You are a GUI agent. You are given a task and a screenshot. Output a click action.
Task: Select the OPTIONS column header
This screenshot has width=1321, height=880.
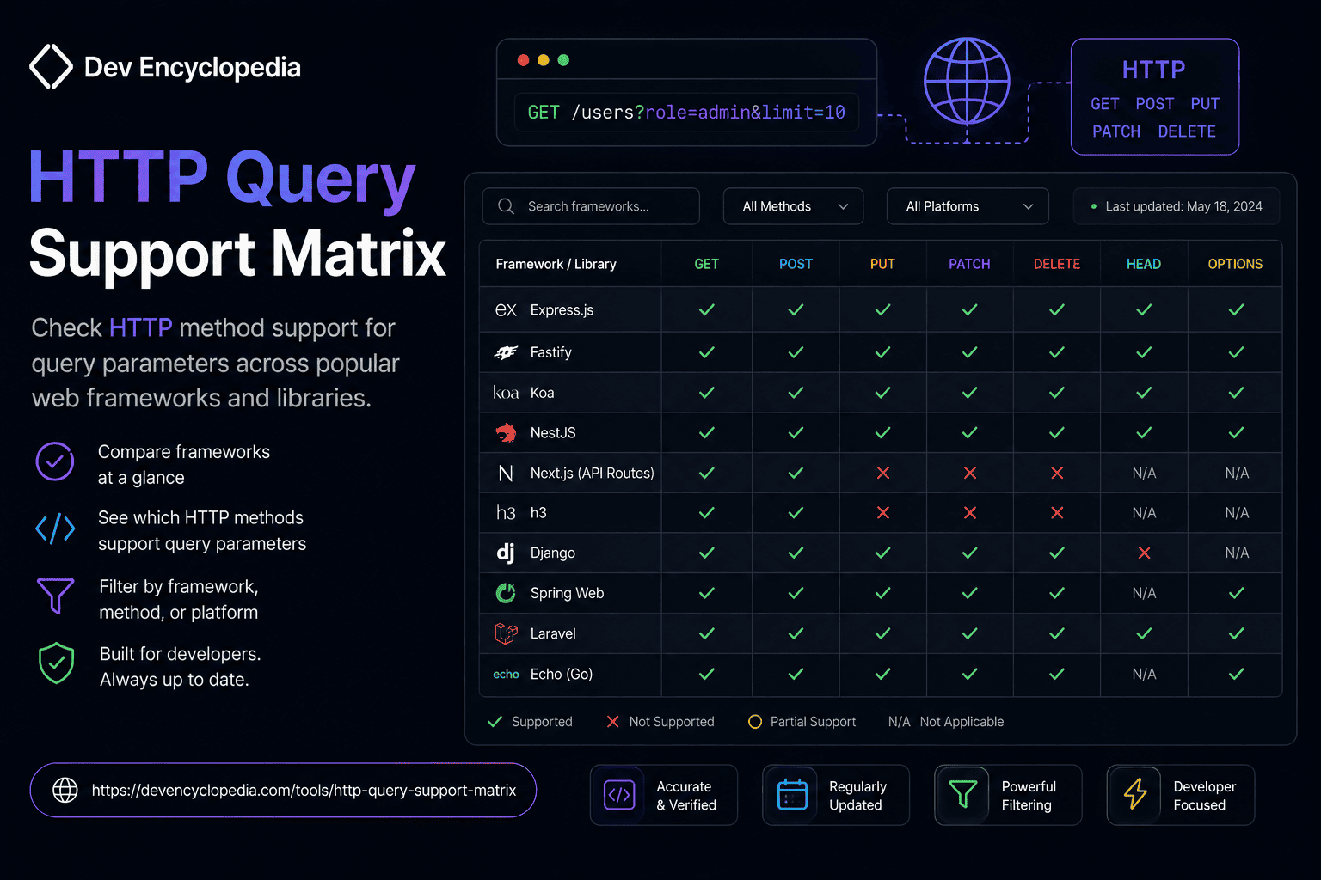click(x=1235, y=264)
